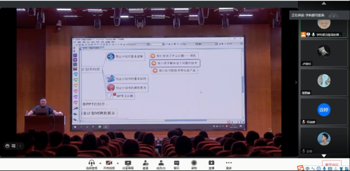
Task: Expand video options arrow beside 开启视频
Action: pyautogui.click(x=118, y=163)
